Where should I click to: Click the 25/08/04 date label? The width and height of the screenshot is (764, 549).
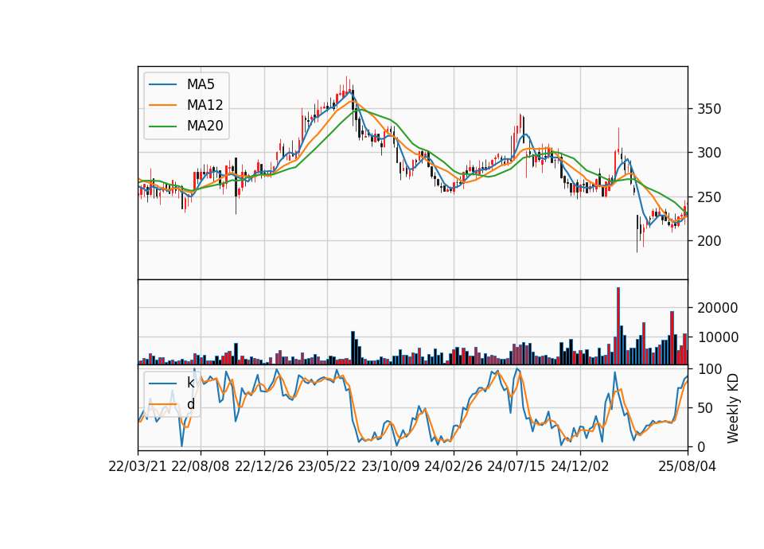[688, 466]
